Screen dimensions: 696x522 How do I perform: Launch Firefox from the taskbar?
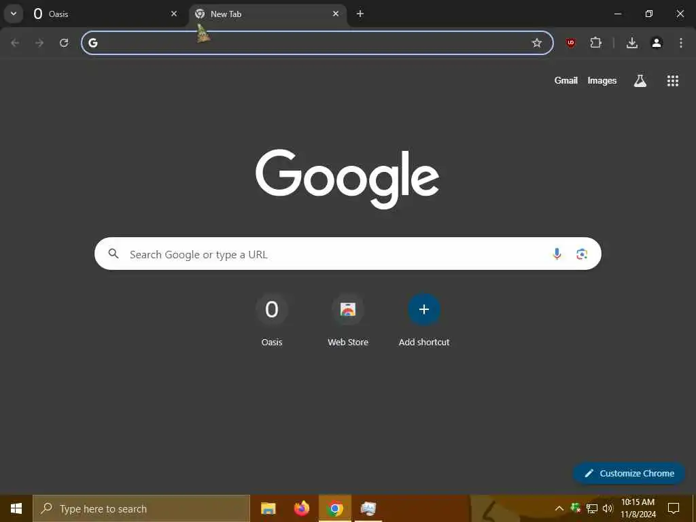pos(302,508)
